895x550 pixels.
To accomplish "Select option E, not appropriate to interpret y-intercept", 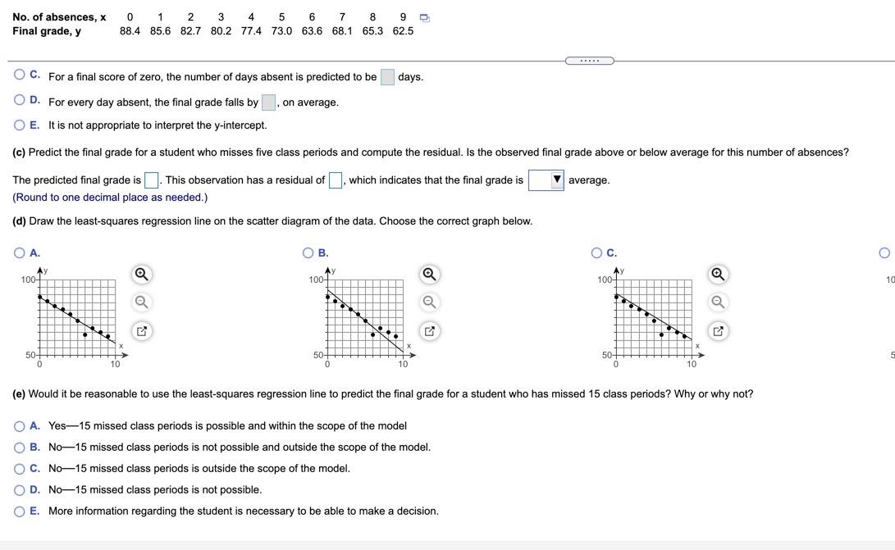I will click(x=18, y=124).
